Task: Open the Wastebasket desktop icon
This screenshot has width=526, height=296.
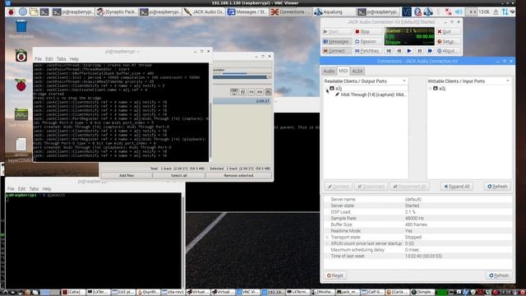Action: 21,29
